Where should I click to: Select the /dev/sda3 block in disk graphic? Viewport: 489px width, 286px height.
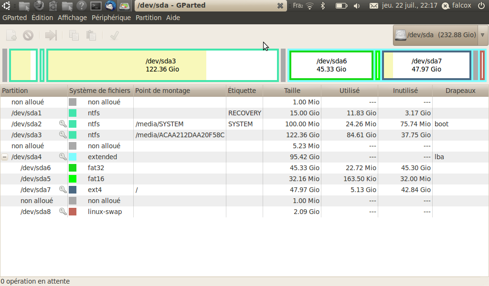click(x=162, y=65)
